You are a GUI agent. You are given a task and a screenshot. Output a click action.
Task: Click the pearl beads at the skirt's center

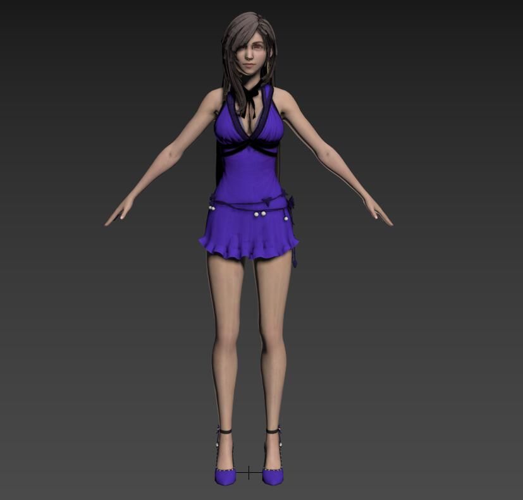pos(258,214)
